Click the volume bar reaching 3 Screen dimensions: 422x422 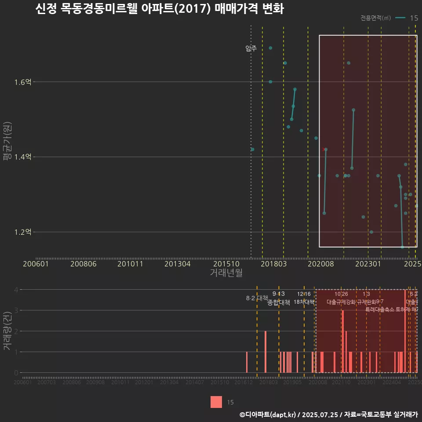[x=342, y=341]
